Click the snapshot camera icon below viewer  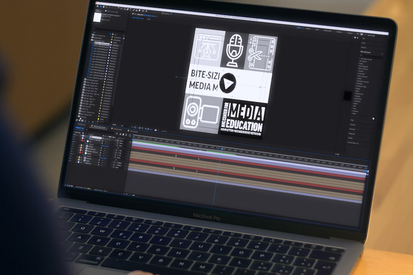pyautogui.click(x=155, y=130)
